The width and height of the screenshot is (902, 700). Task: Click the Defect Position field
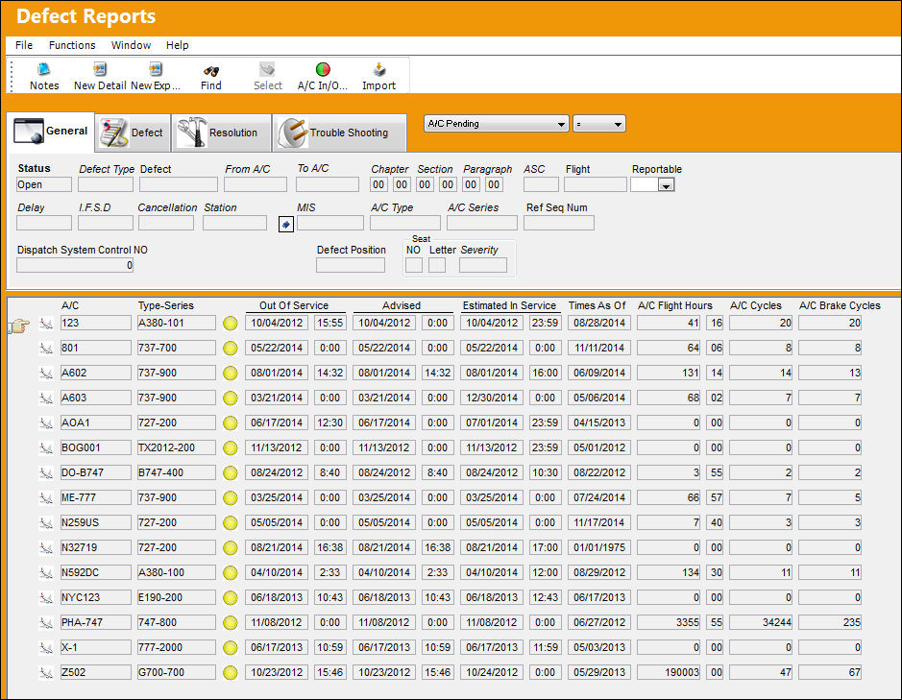351,265
